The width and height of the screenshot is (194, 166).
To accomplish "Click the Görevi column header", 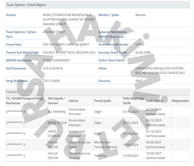I will (x=73, y=101).
